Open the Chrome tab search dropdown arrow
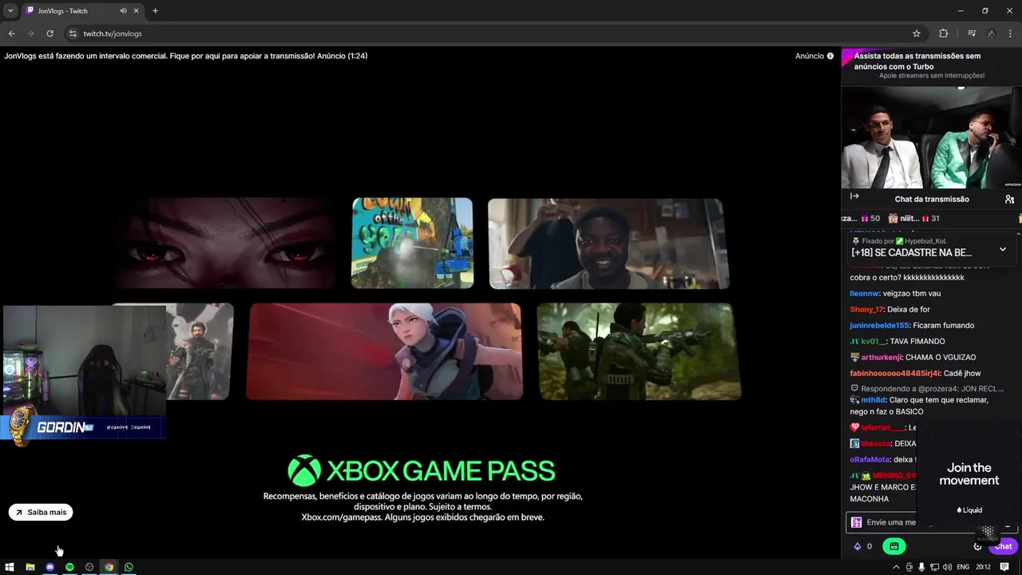The width and height of the screenshot is (1022, 575). (10, 10)
